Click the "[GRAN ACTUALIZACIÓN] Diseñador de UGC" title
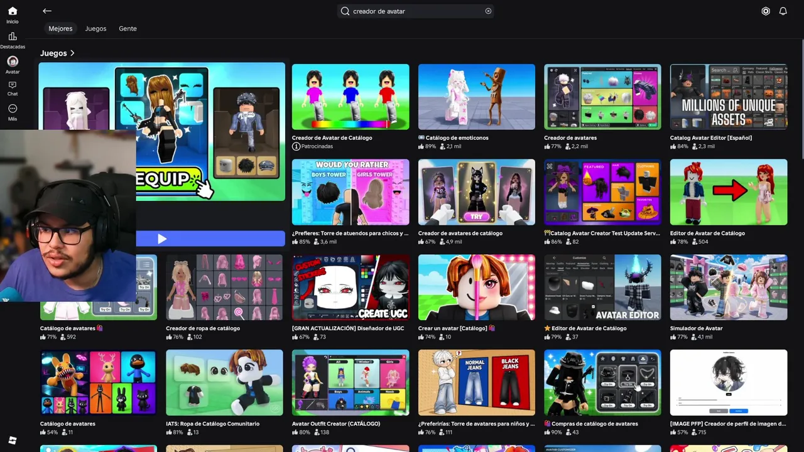Image resolution: width=804 pixels, height=452 pixels. point(348,328)
